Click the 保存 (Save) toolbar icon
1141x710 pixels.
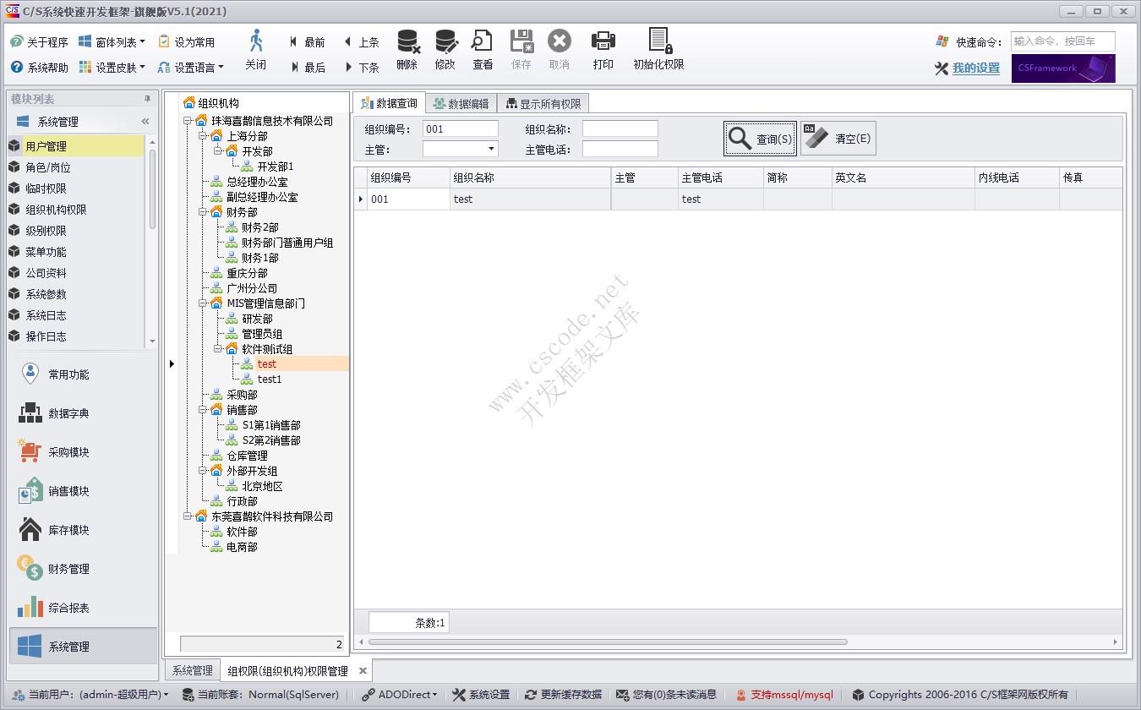tap(521, 49)
